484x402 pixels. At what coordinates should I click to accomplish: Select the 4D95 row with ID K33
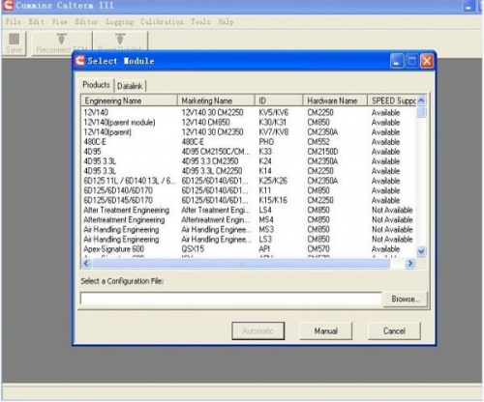[249, 152]
